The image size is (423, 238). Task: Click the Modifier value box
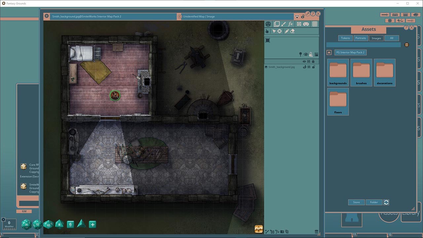(x=9, y=224)
